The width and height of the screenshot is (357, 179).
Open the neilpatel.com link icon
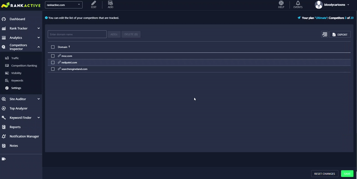click(x=59, y=62)
